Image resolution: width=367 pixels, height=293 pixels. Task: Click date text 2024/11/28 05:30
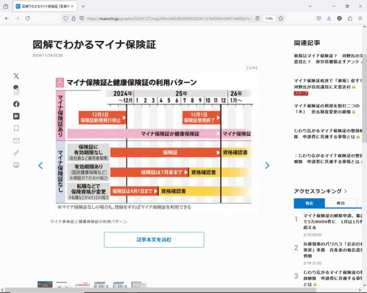coord(48,55)
